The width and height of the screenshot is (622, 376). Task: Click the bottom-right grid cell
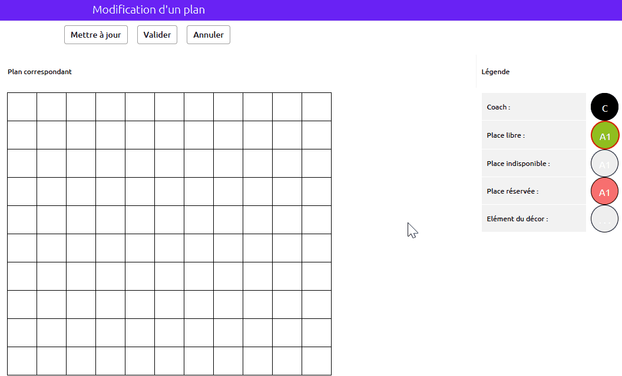[316, 361]
